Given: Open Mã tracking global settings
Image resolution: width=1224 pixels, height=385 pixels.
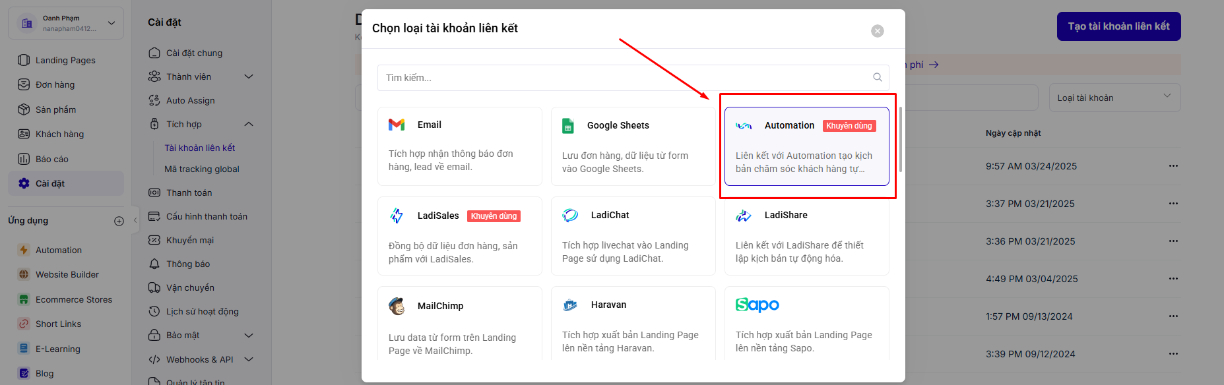Looking at the screenshot, I should tap(201, 169).
